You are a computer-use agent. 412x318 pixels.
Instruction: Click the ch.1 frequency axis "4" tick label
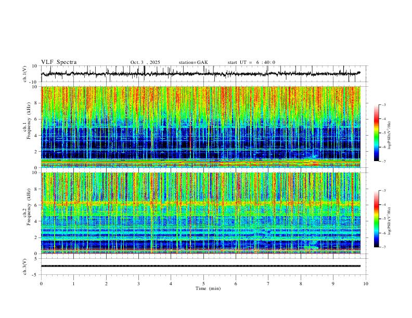coord(36,136)
